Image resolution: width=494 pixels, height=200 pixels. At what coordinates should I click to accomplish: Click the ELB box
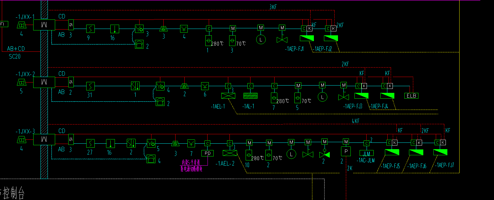click(x=411, y=96)
